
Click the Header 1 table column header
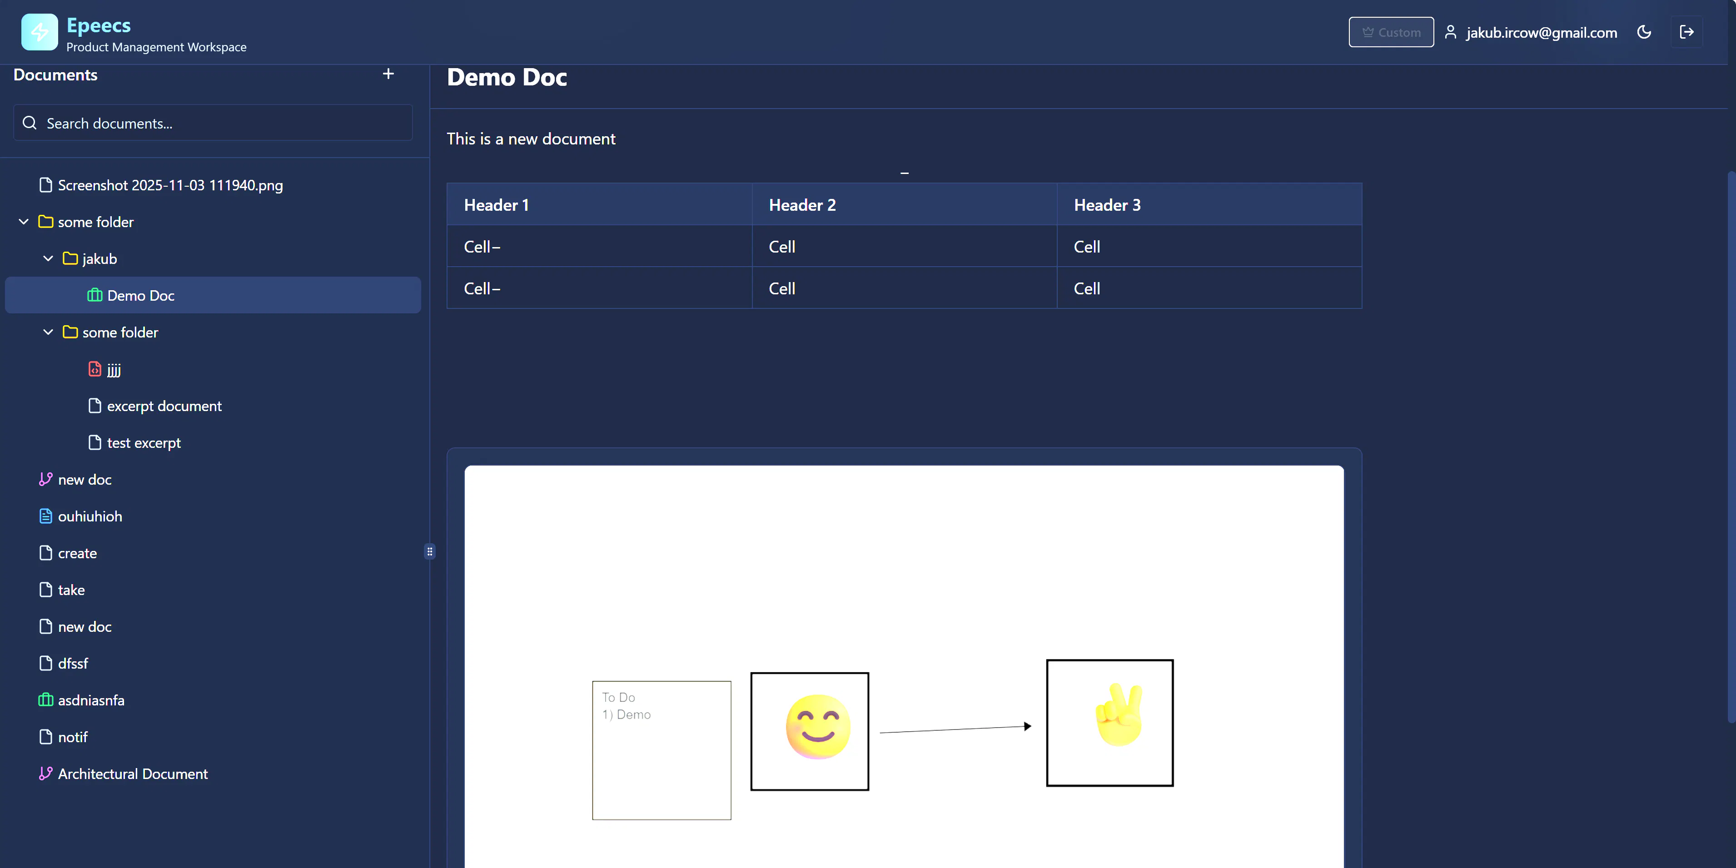(x=599, y=204)
